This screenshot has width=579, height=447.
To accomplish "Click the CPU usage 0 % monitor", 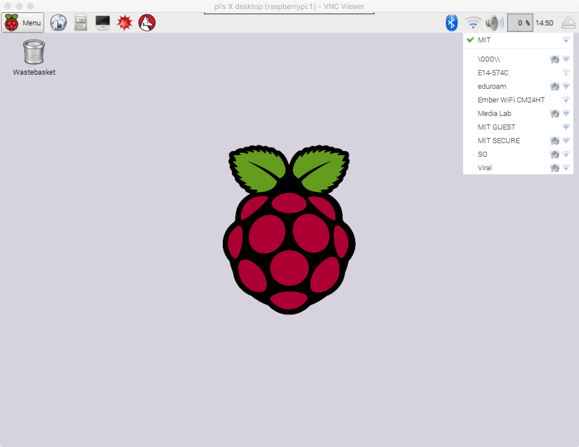I will (x=520, y=23).
